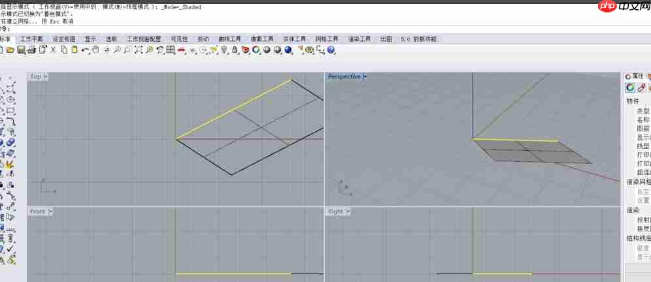Switch to the 工作平面 toolbar tab
The height and width of the screenshot is (282, 651).
pos(31,39)
